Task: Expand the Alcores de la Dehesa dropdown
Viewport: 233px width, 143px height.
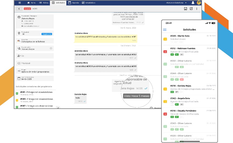Action: click(x=186, y=2)
